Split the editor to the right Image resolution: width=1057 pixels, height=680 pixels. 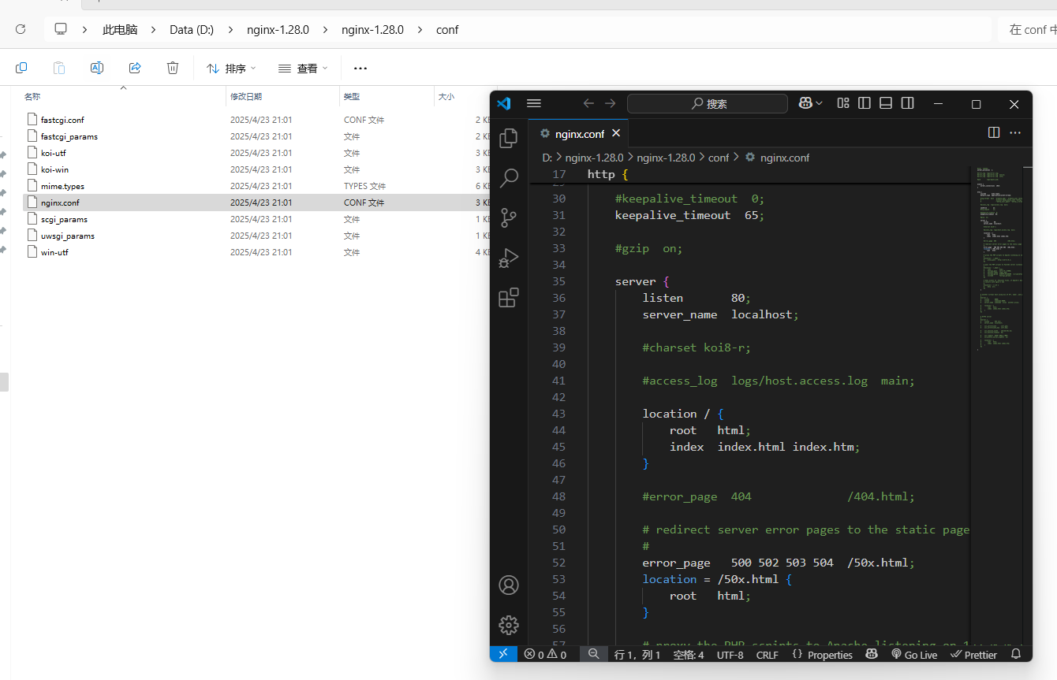click(994, 132)
